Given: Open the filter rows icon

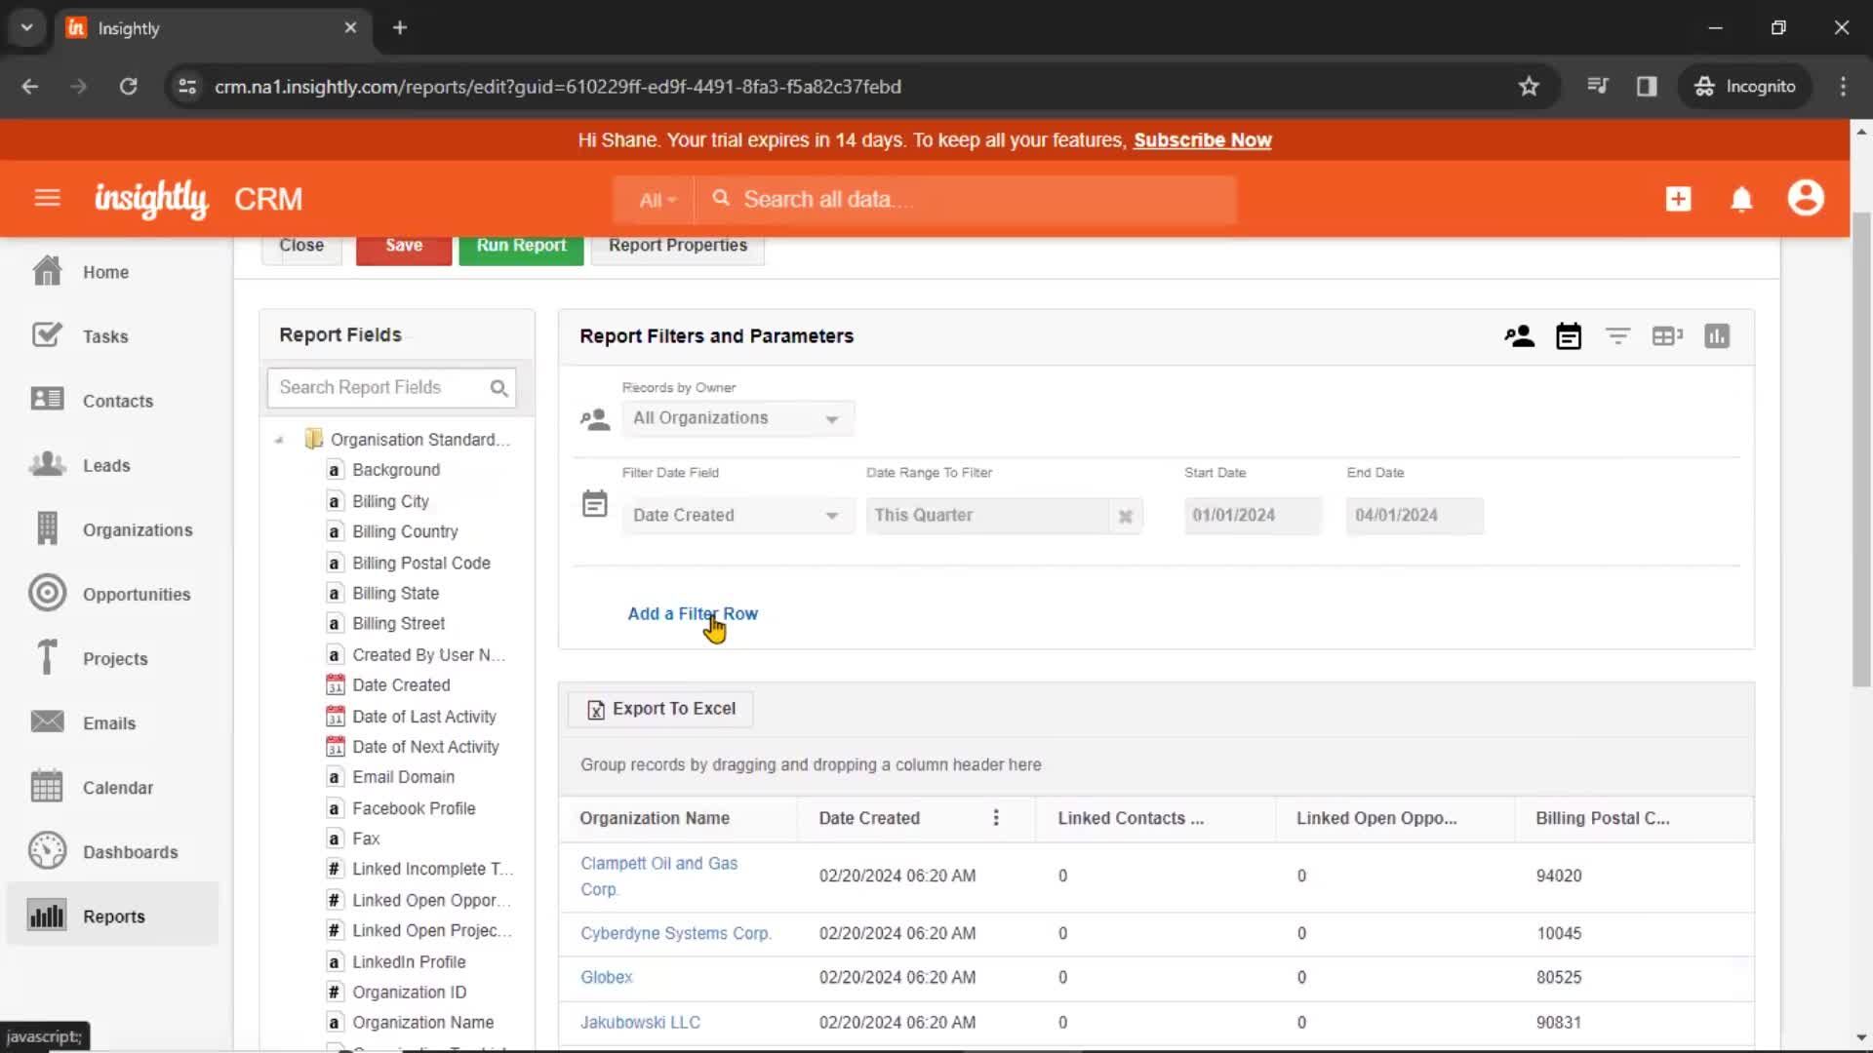Looking at the screenshot, I should point(1617,336).
